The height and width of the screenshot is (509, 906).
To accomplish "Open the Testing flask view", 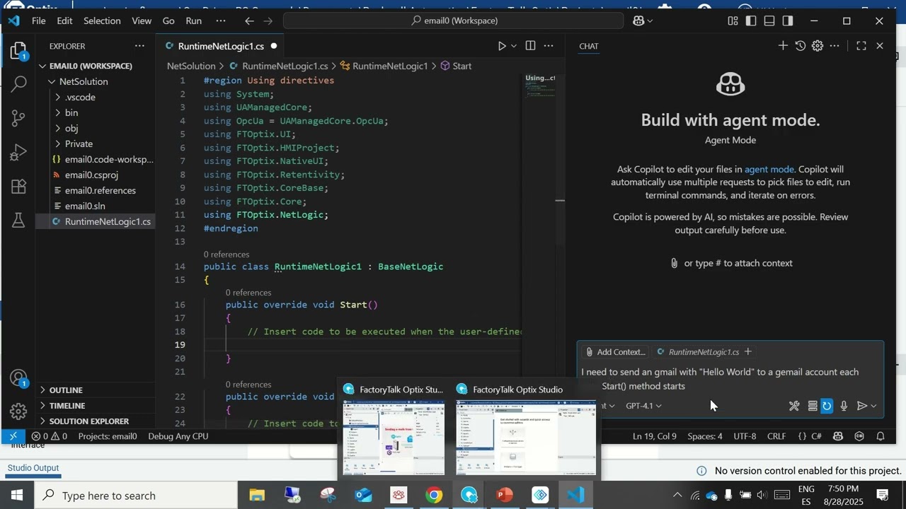I will 18,221.
